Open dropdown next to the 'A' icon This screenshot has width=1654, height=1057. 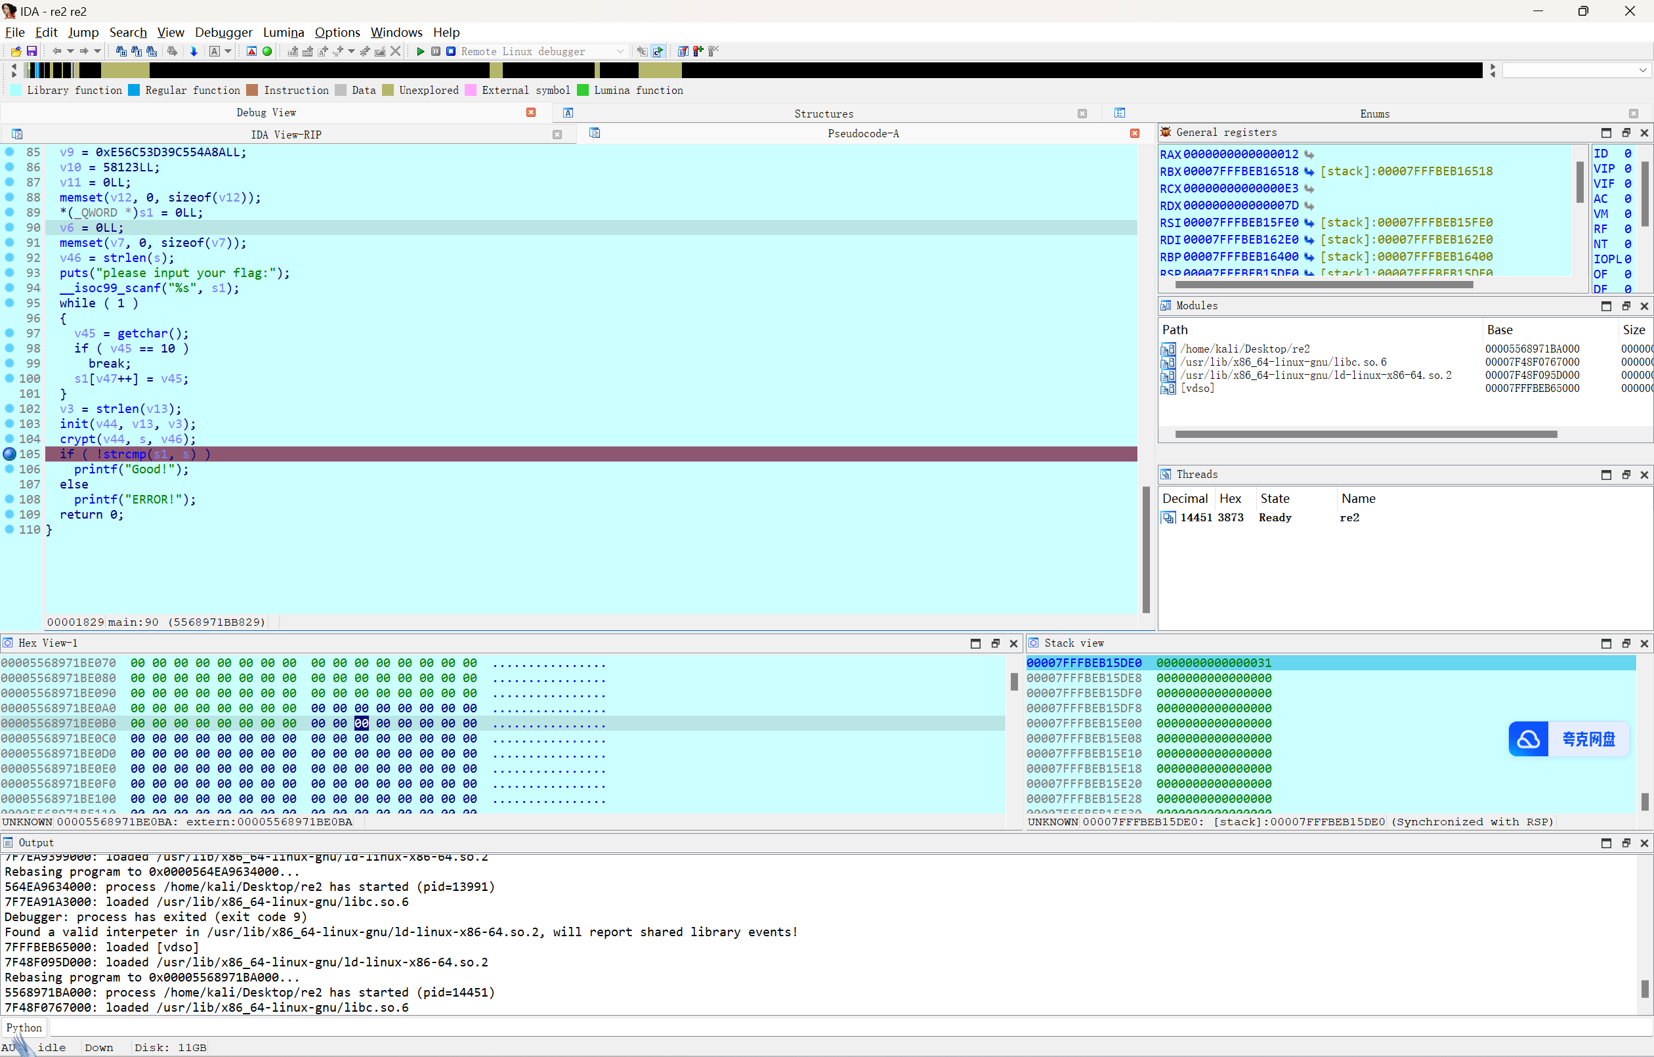tap(228, 52)
